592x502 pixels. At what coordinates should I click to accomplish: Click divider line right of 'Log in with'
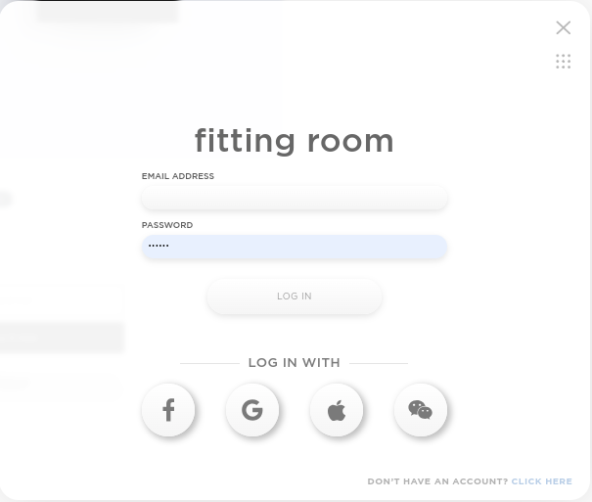[x=378, y=363]
